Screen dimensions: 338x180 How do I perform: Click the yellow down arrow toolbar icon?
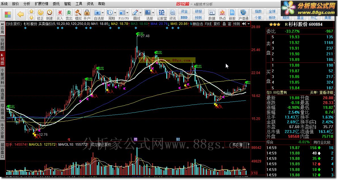pyautogui.click(x=31, y=18)
